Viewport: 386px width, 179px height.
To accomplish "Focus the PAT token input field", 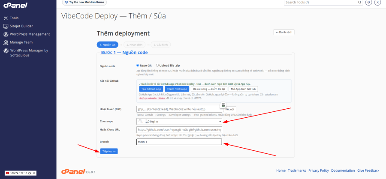I will (179, 109).
